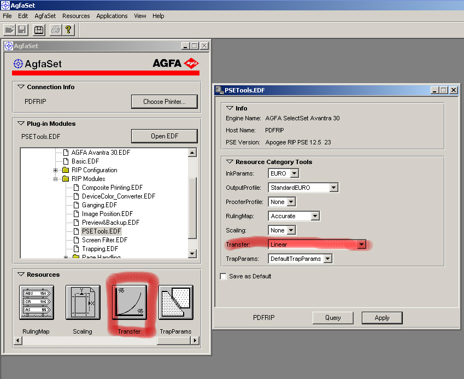Open the TrapParams resource icon
The height and width of the screenshot is (379, 464).
click(x=176, y=302)
